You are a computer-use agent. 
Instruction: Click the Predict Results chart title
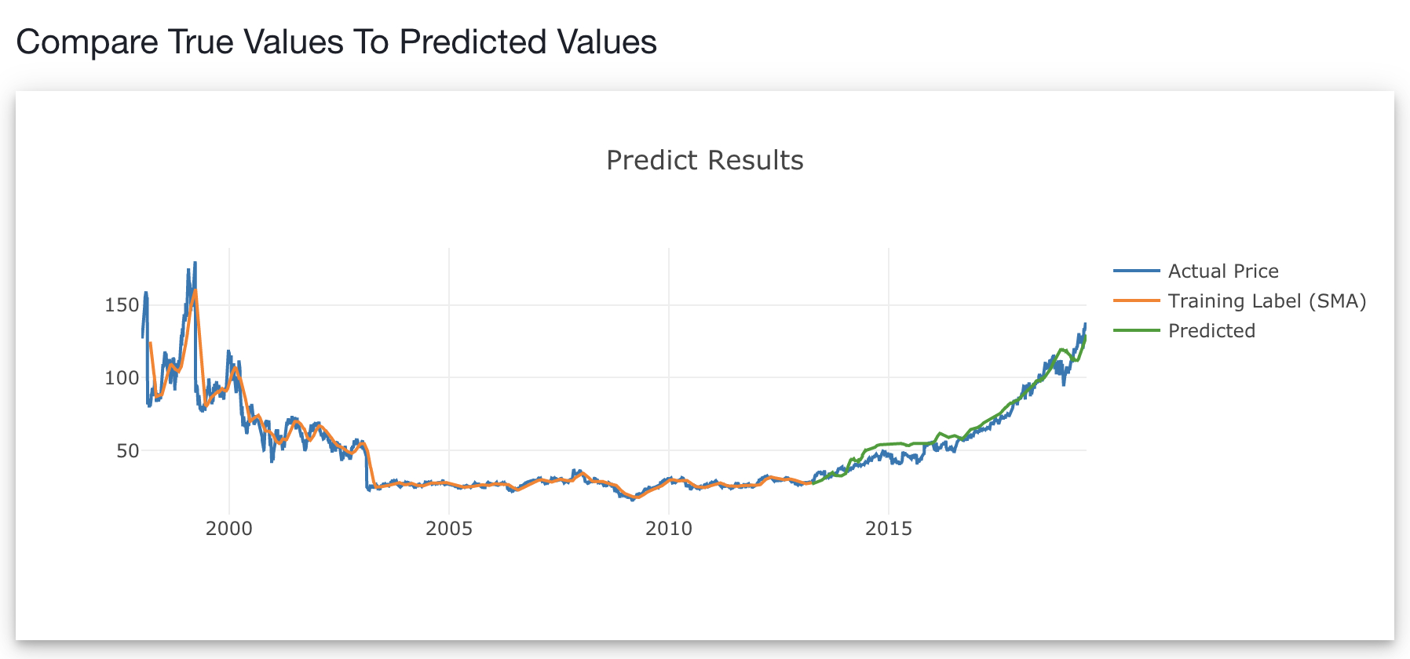pos(704,160)
